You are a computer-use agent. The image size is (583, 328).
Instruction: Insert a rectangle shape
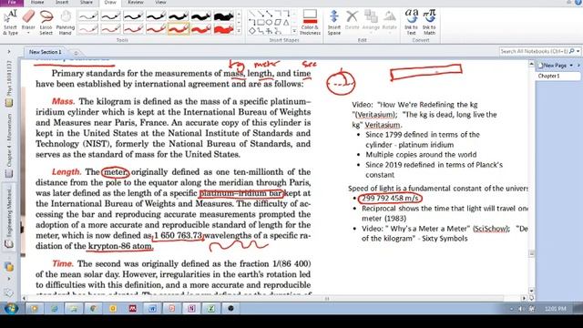[x=261, y=23]
